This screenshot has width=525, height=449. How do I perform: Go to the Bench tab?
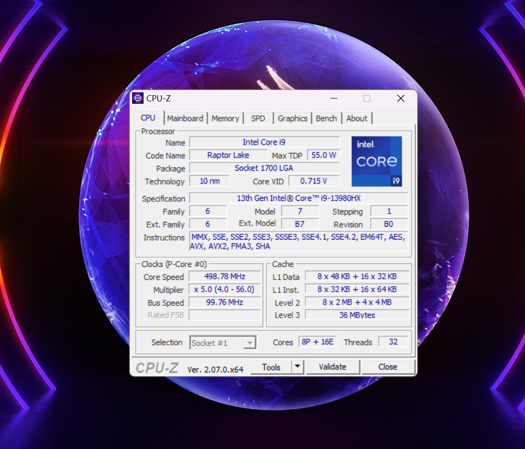326,119
